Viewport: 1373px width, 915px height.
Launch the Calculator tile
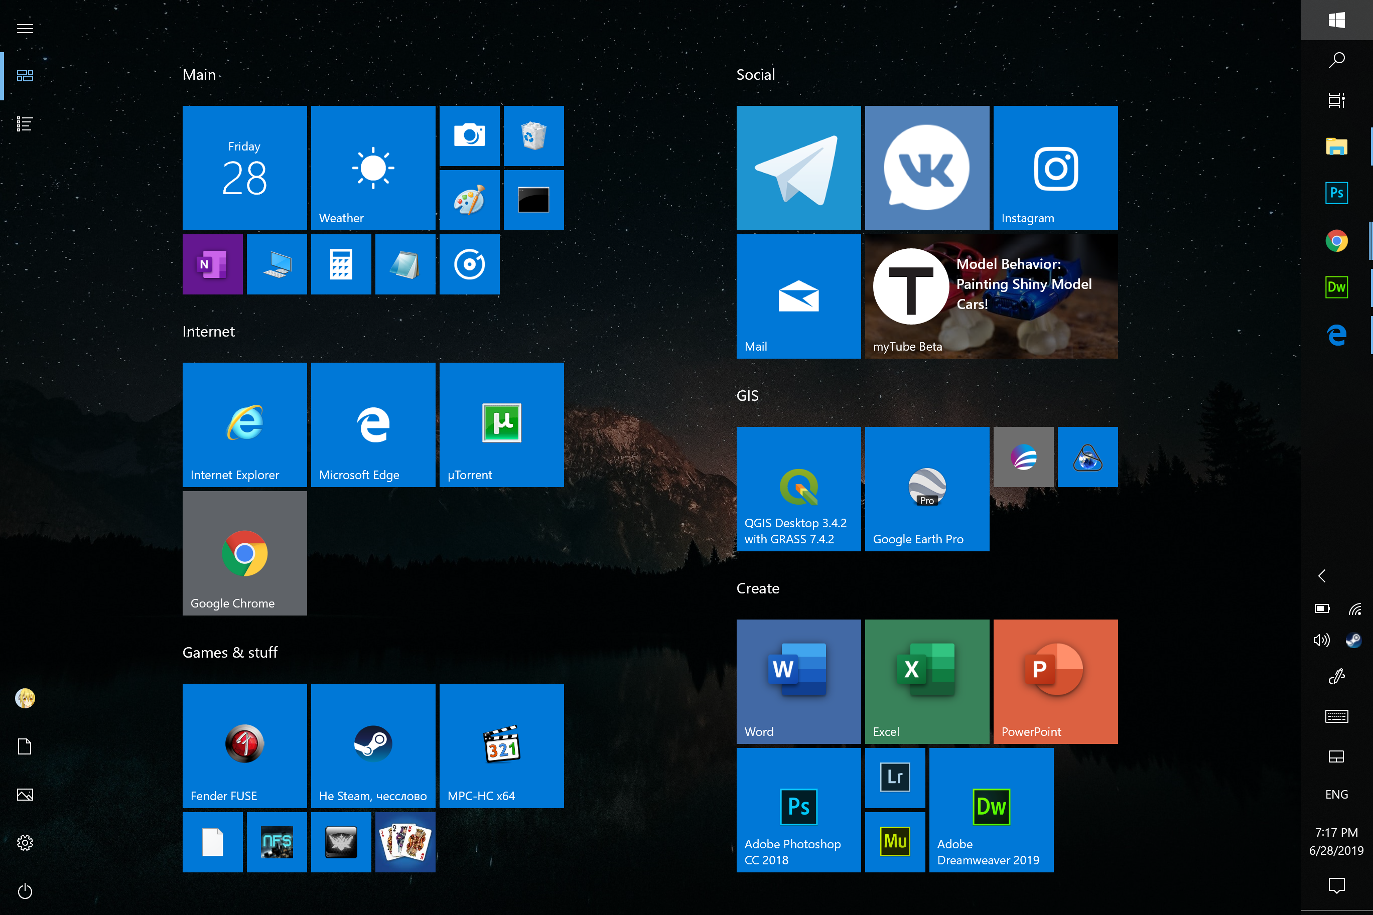point(341,264)
